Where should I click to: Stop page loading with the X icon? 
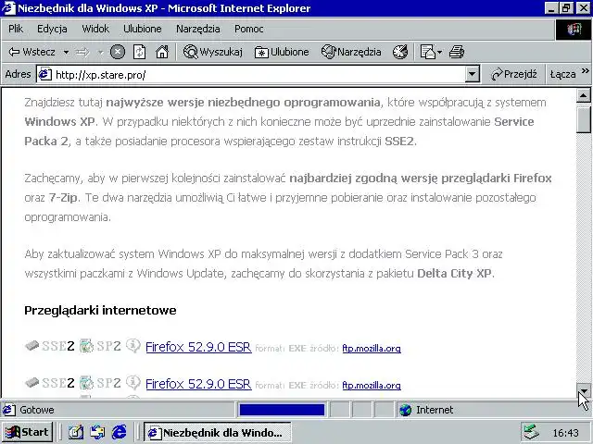tap(118, 52)
